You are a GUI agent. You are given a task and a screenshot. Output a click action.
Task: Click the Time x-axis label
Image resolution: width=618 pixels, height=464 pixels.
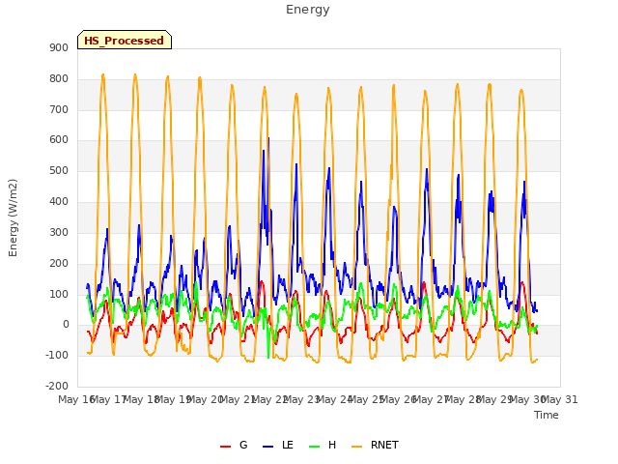point(547,415)
